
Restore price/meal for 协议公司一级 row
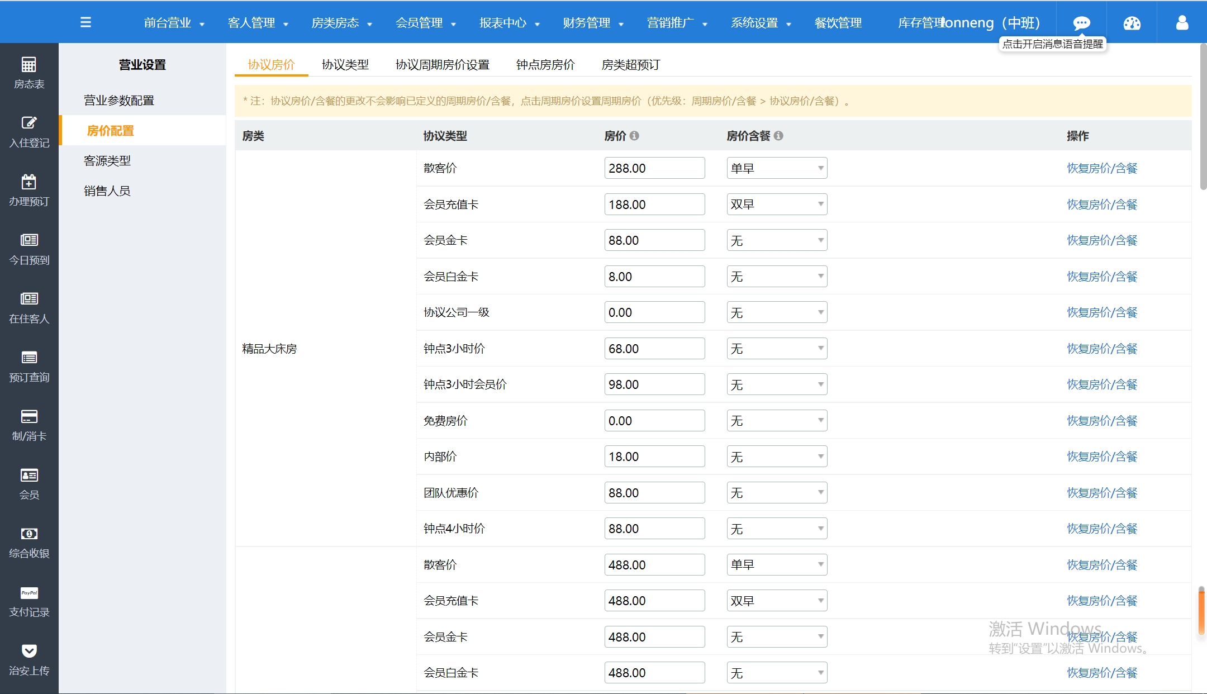1102,312
